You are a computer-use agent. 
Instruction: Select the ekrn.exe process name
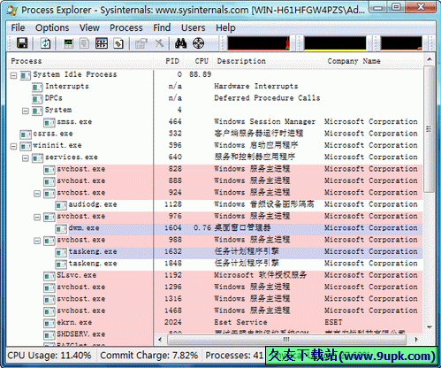74,322
